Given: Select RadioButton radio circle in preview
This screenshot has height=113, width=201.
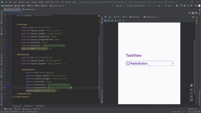Looking at the screenshot, I should coord(128,63).
